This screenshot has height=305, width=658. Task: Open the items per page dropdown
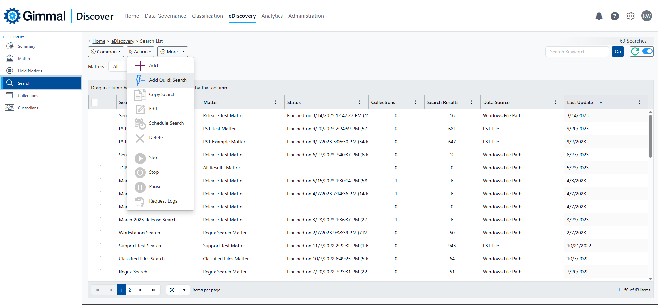pos(178,290)
